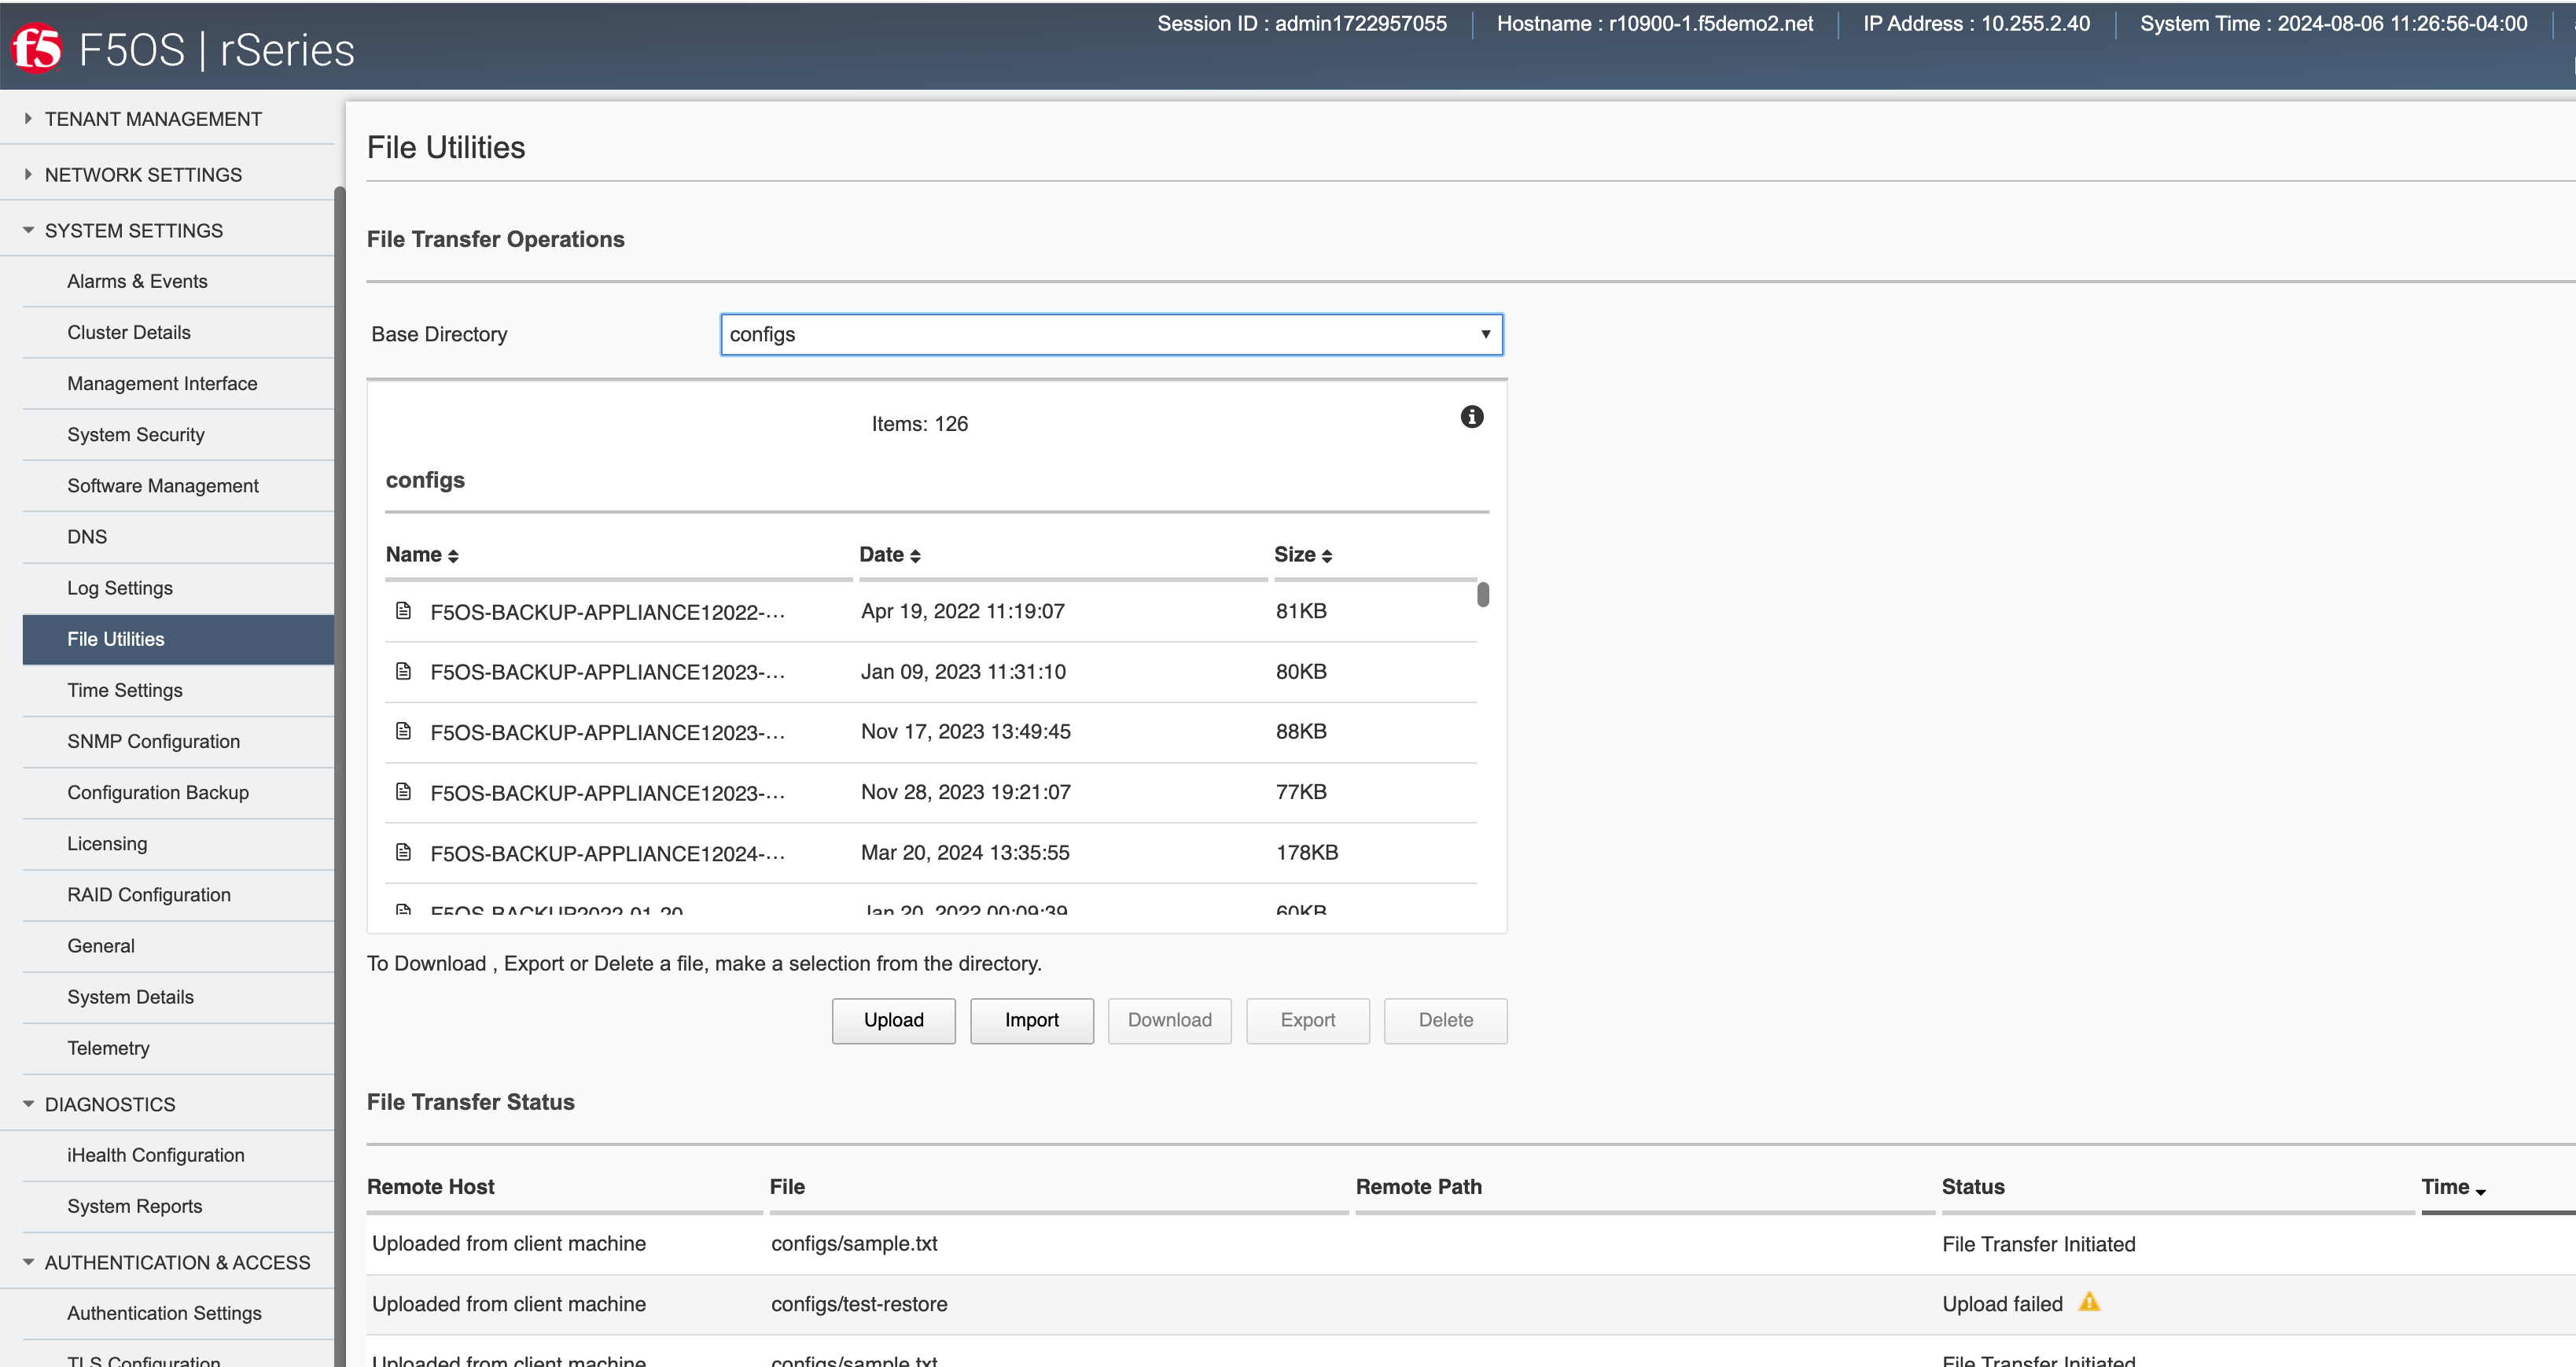Open Alarms & Events page

(x=137, y=281)
